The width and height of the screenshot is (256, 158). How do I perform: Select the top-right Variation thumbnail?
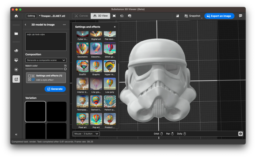pos(56,112)
